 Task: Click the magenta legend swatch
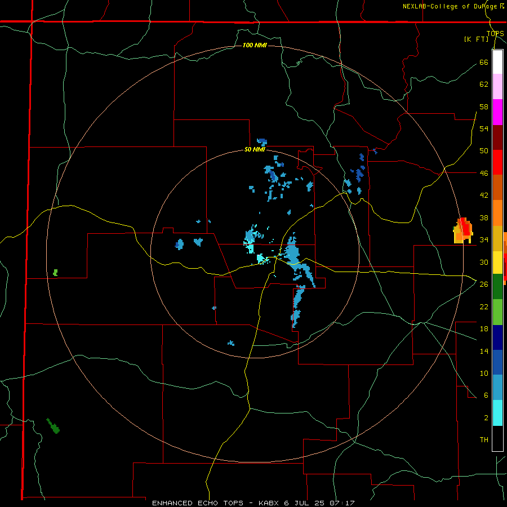click(x=497, y=112)
